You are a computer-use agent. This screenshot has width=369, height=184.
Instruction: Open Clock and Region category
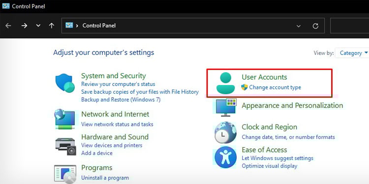269,127
